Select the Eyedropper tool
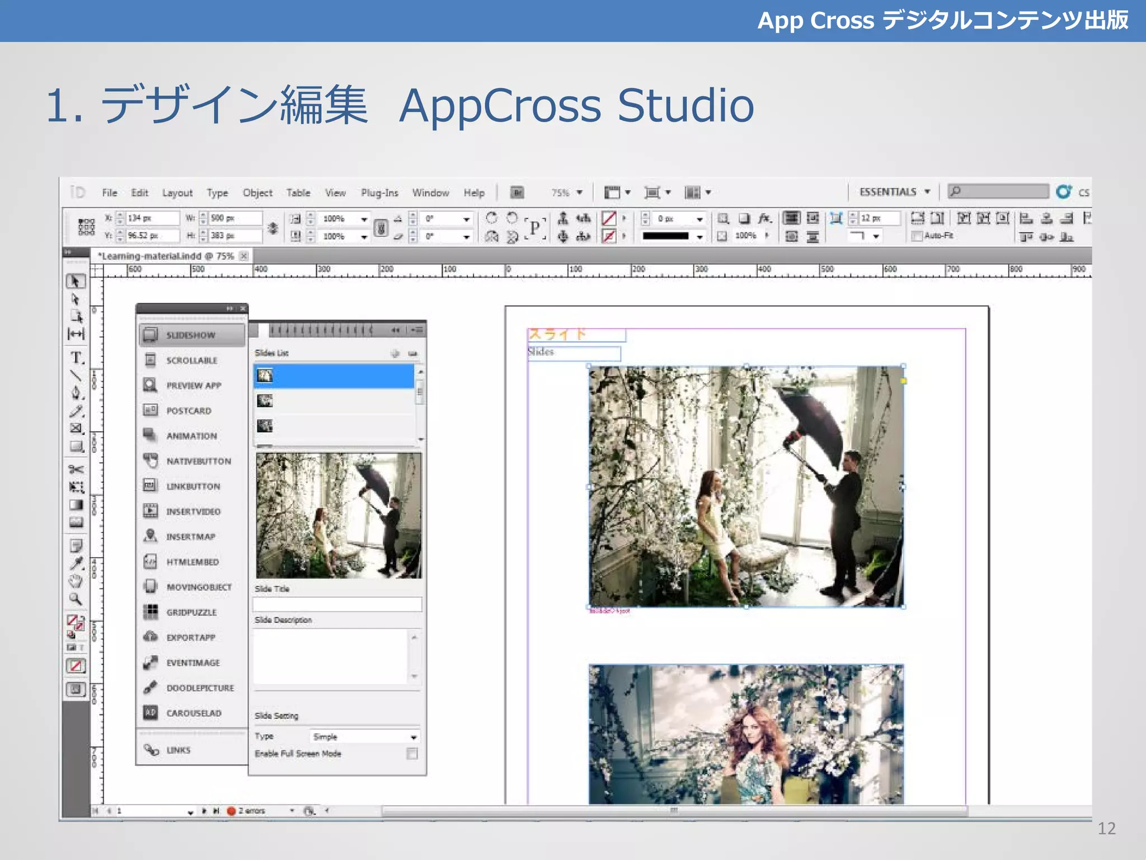The width and height of the screenshot is (1146, 860). (x=76, y=563)
